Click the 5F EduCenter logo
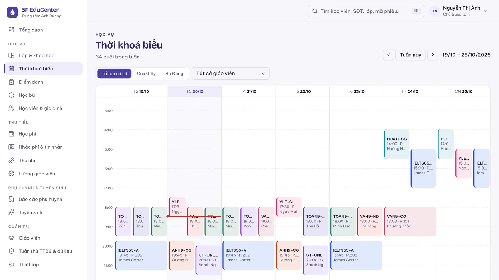Screen dimensions: 499x280 (12, 12)
